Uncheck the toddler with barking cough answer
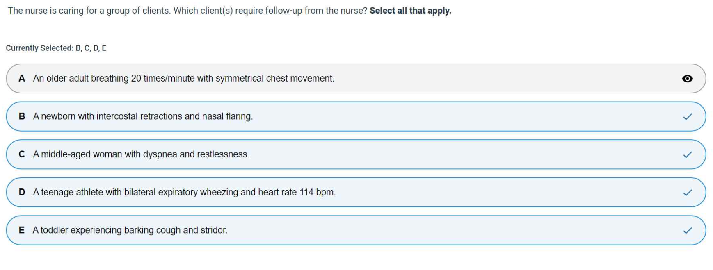Image resolution: width=713 pixels, height=270 pixels. tap(130, 230)
